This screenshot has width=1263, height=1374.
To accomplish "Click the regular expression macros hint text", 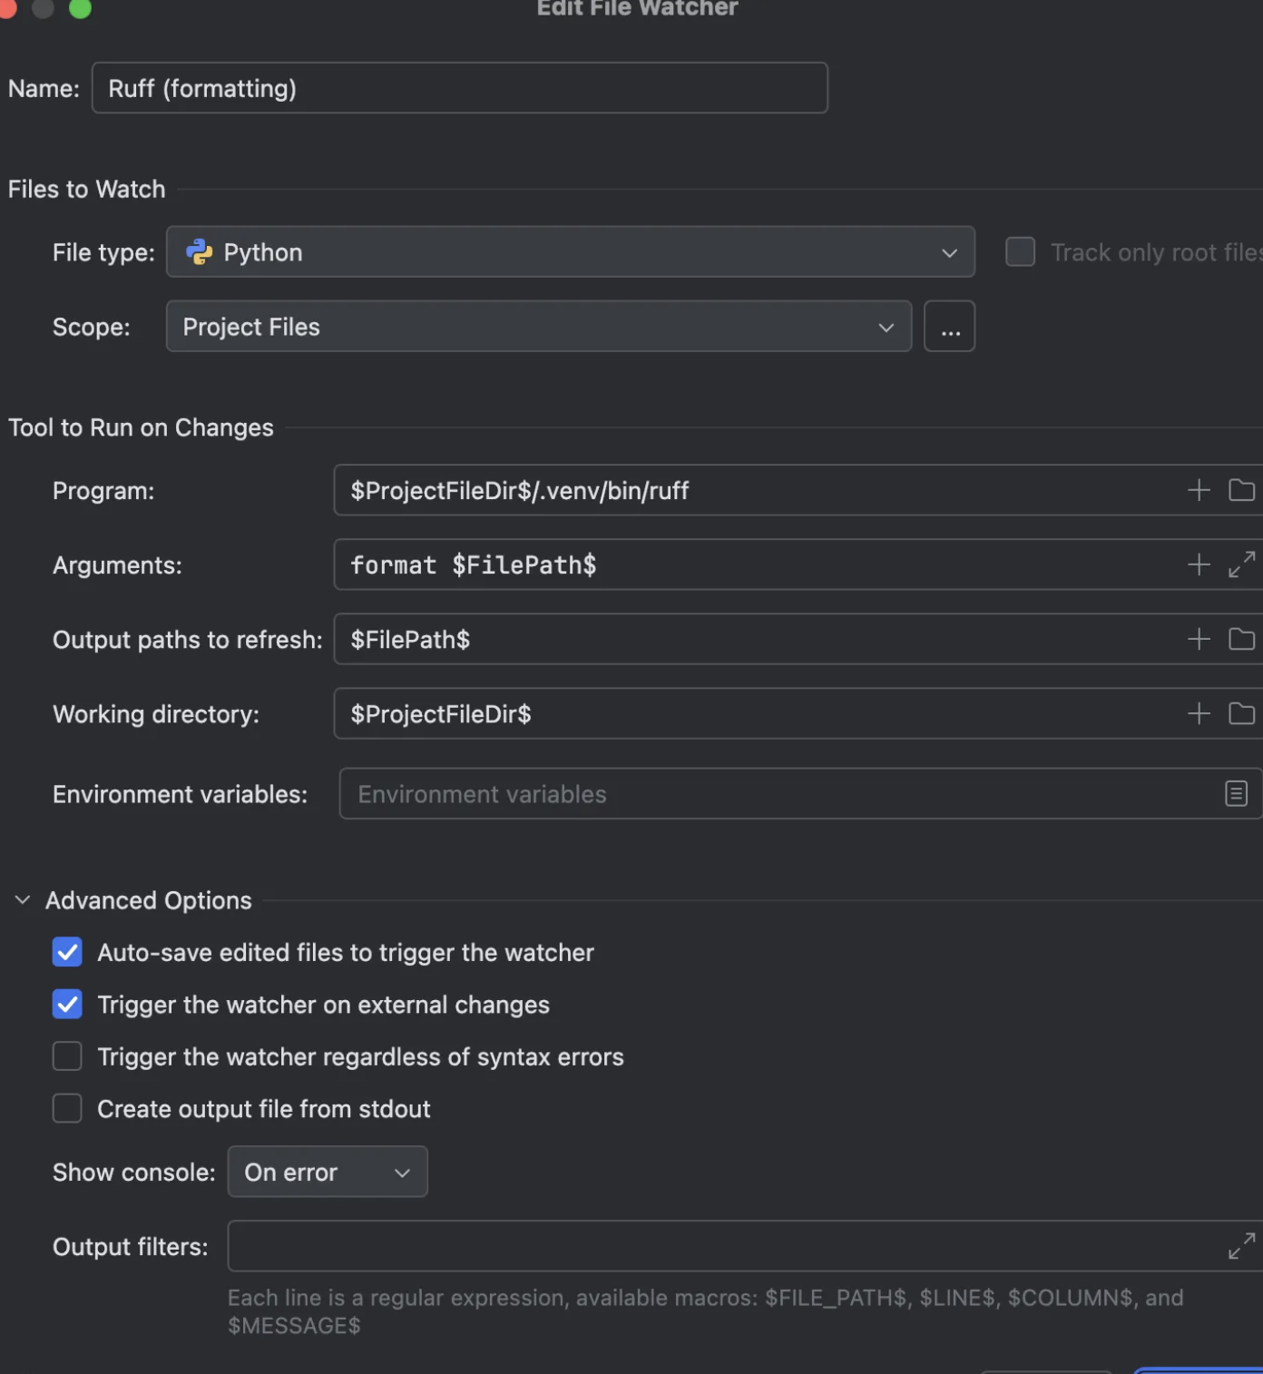I will [x=705, y=1311].
